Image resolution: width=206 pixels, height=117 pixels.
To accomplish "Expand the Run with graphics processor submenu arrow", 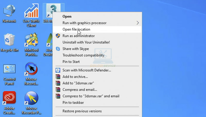I will [x=138, y=23].
